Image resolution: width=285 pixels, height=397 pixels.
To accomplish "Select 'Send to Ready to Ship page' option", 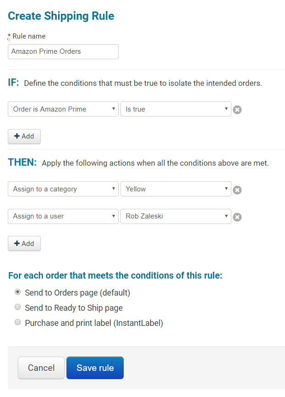I will pos(17,307).
